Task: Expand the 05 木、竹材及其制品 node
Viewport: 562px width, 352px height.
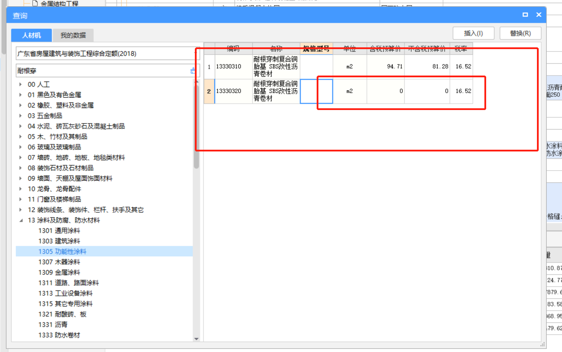Action: click(21, 136)
